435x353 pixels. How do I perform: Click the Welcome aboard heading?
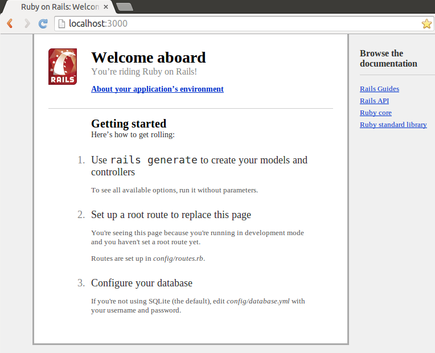click(x=149, y=58)
